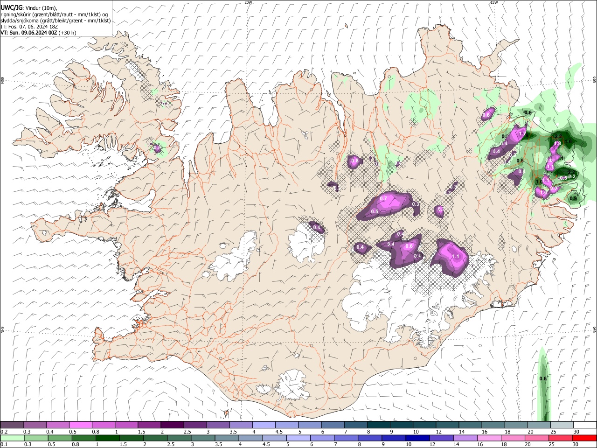Click the '0.7' value on central purple snow area

384,199
